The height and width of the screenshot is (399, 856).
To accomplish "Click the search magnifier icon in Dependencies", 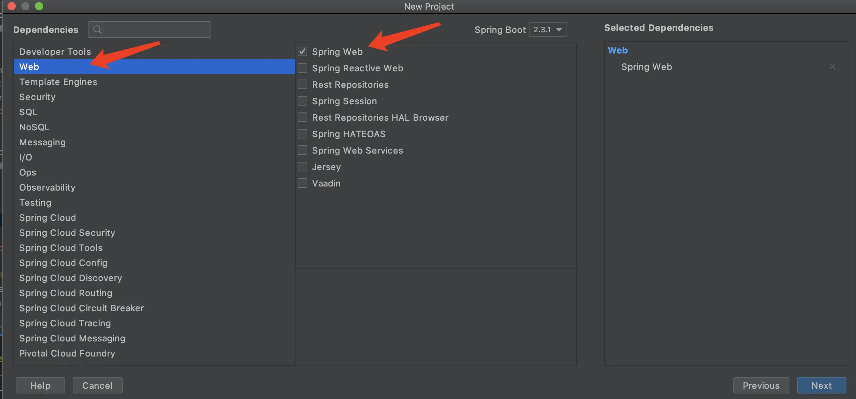I will (x=97, y=29).
